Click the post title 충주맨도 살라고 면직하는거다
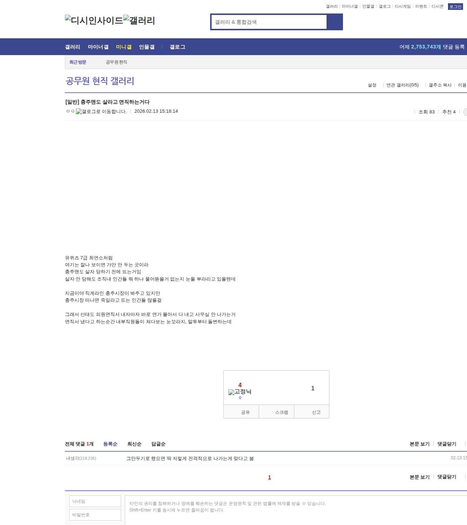This screenshot has height=525, width=467. click(x=107, y=102)
